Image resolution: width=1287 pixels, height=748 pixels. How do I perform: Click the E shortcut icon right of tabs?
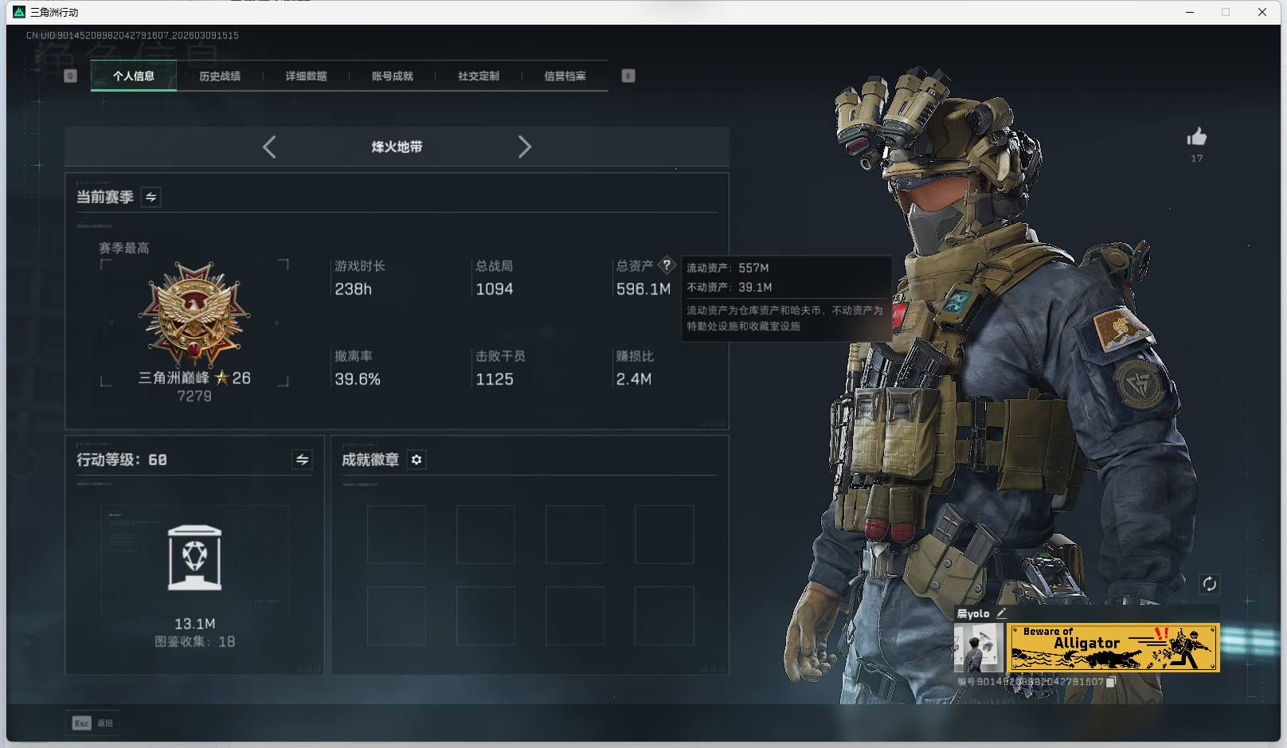coord(628,76)
